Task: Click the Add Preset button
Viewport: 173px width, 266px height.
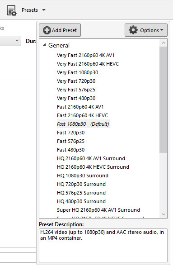Action: click(60, 30)
